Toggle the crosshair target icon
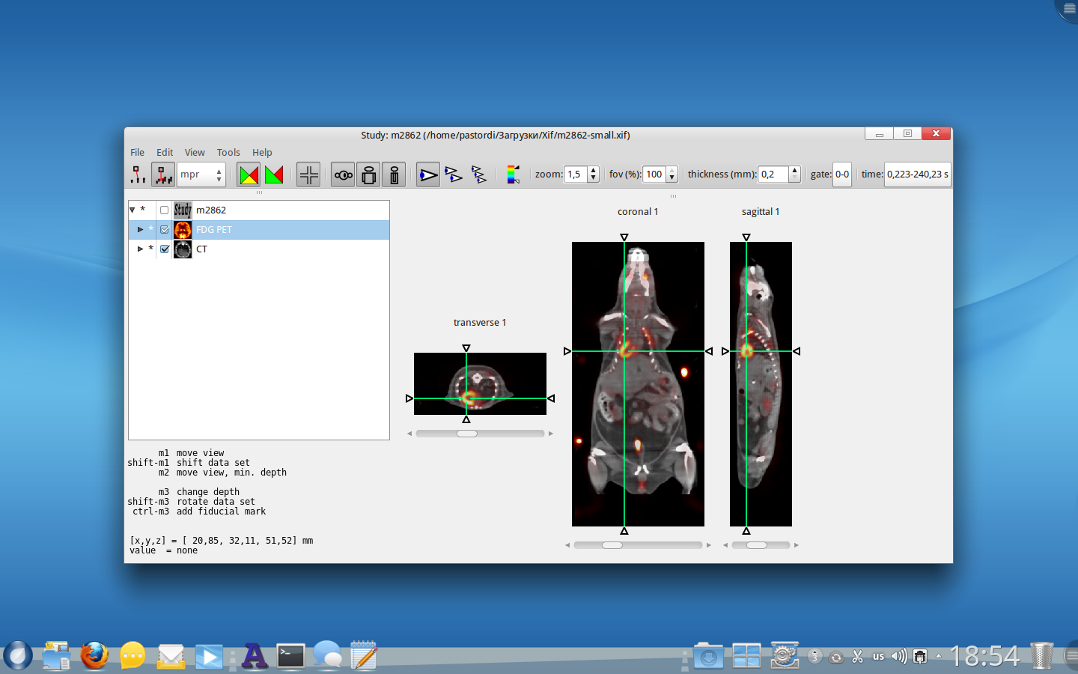This screenshot has height=674, width=1078. [x=308, y=174]
